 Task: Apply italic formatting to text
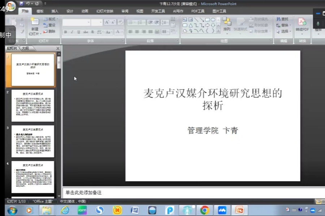point(72,32)
